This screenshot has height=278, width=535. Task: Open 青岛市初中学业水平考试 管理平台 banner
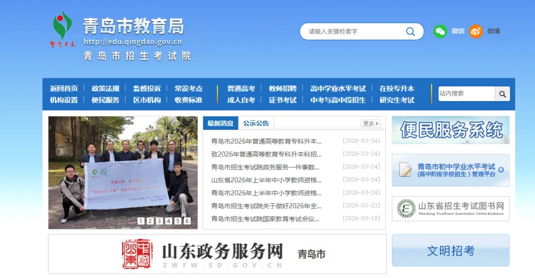click(451, 170)
